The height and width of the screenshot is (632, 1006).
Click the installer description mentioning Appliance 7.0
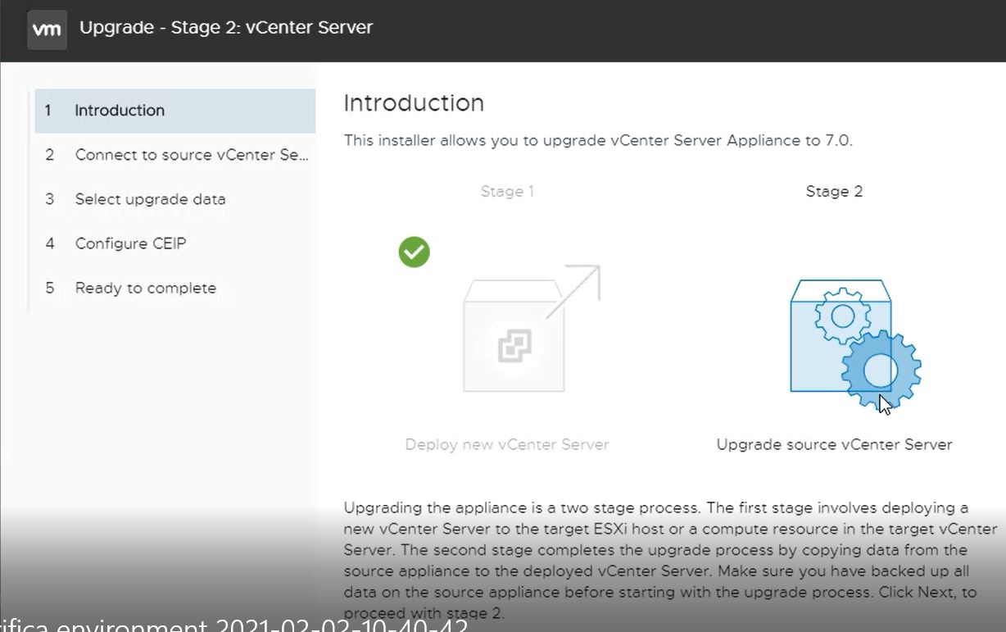[x=598, y=140]
